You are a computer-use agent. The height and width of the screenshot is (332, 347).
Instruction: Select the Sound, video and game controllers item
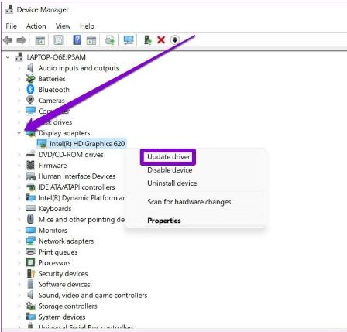[93, 295]
